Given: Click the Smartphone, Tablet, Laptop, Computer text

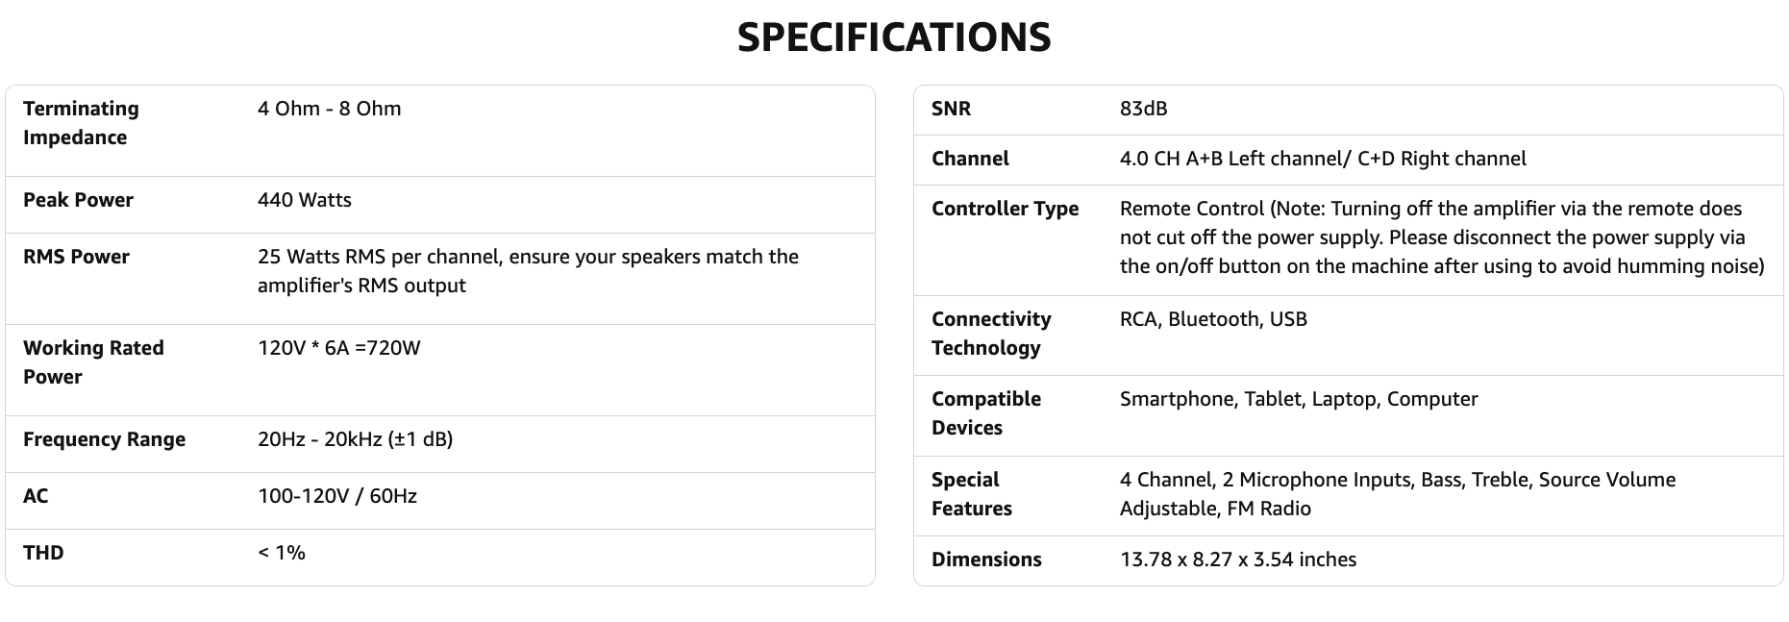Looking at the screenshot, I should (x=1298, y=399).
